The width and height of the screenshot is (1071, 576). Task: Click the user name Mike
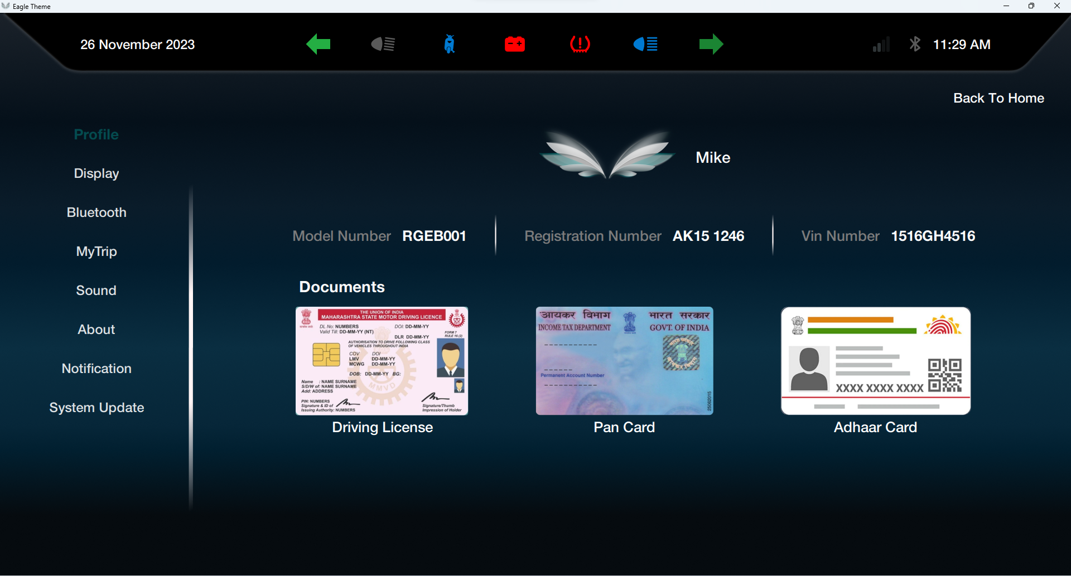click(x=713, y=158)
